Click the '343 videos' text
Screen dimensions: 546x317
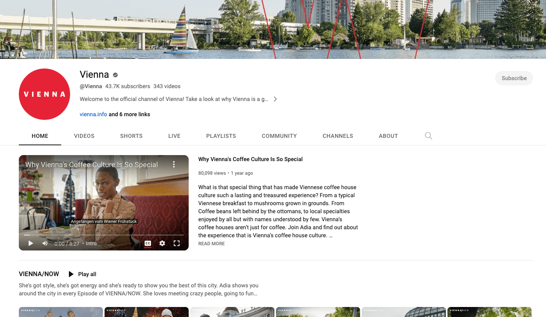pyautogui.click(x=167, y=86)
